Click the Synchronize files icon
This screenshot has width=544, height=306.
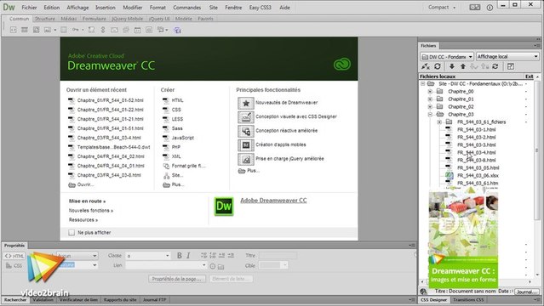click(x=495, y=66)
